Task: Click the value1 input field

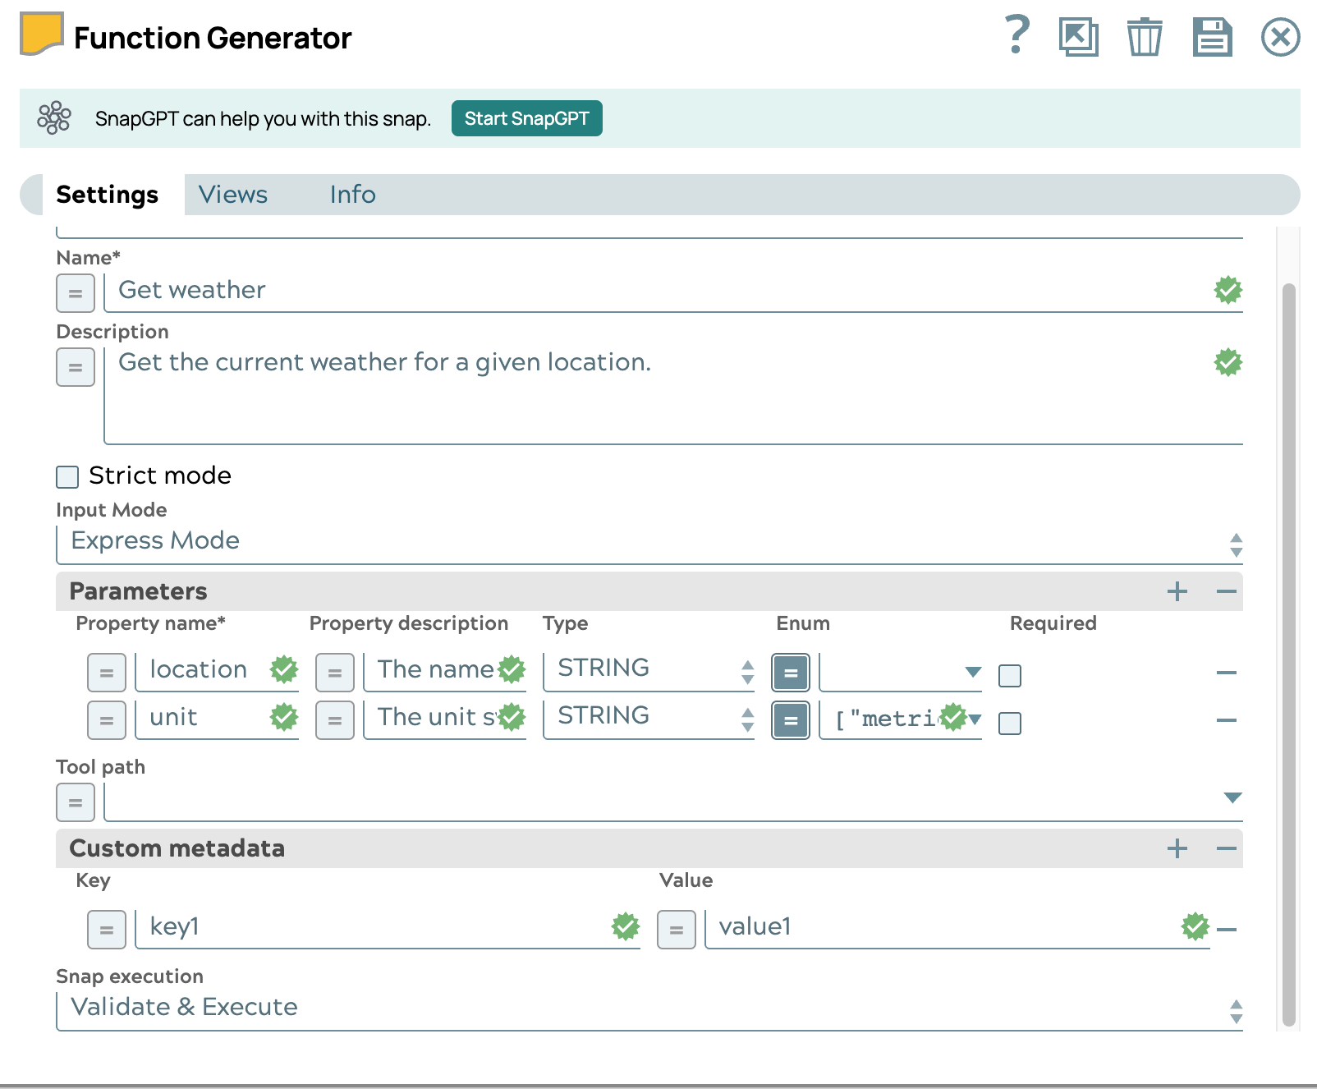Action: coord(903,927)
